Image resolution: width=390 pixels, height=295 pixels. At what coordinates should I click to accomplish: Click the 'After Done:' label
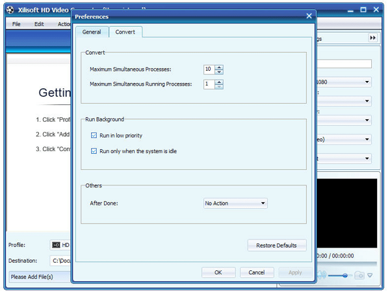pyautogui.click(x=105, y=205)
